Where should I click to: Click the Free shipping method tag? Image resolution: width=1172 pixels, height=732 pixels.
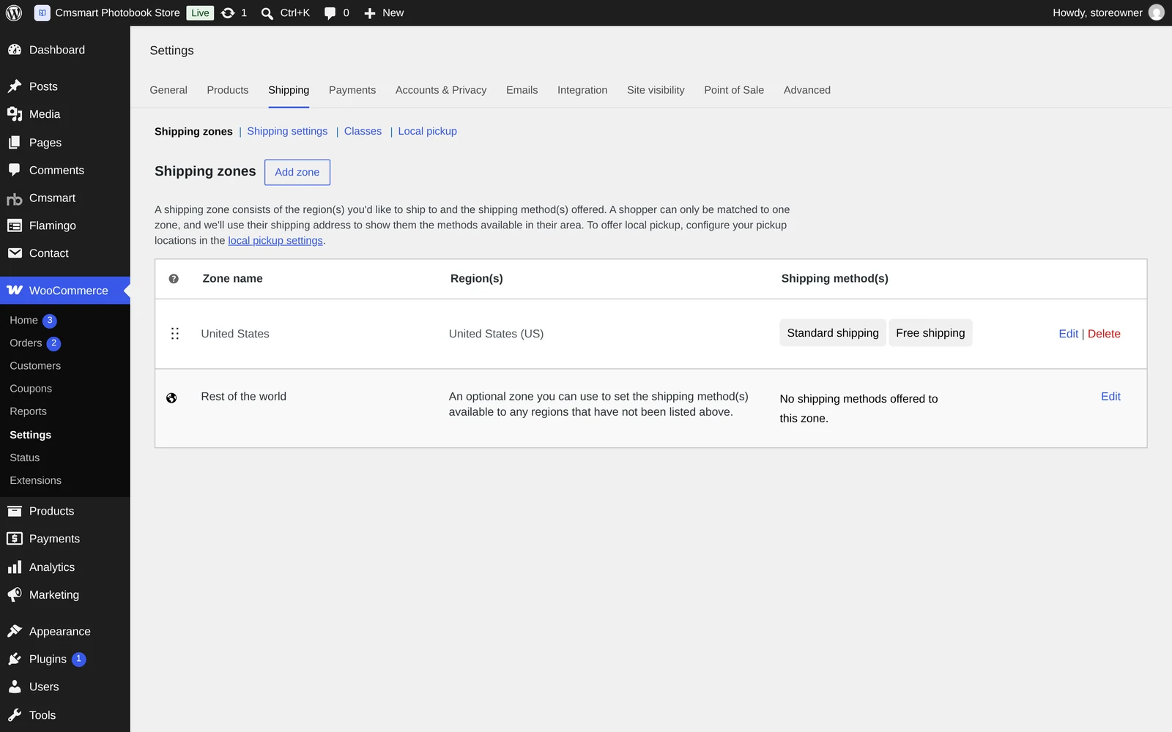(x=930, y=333)
